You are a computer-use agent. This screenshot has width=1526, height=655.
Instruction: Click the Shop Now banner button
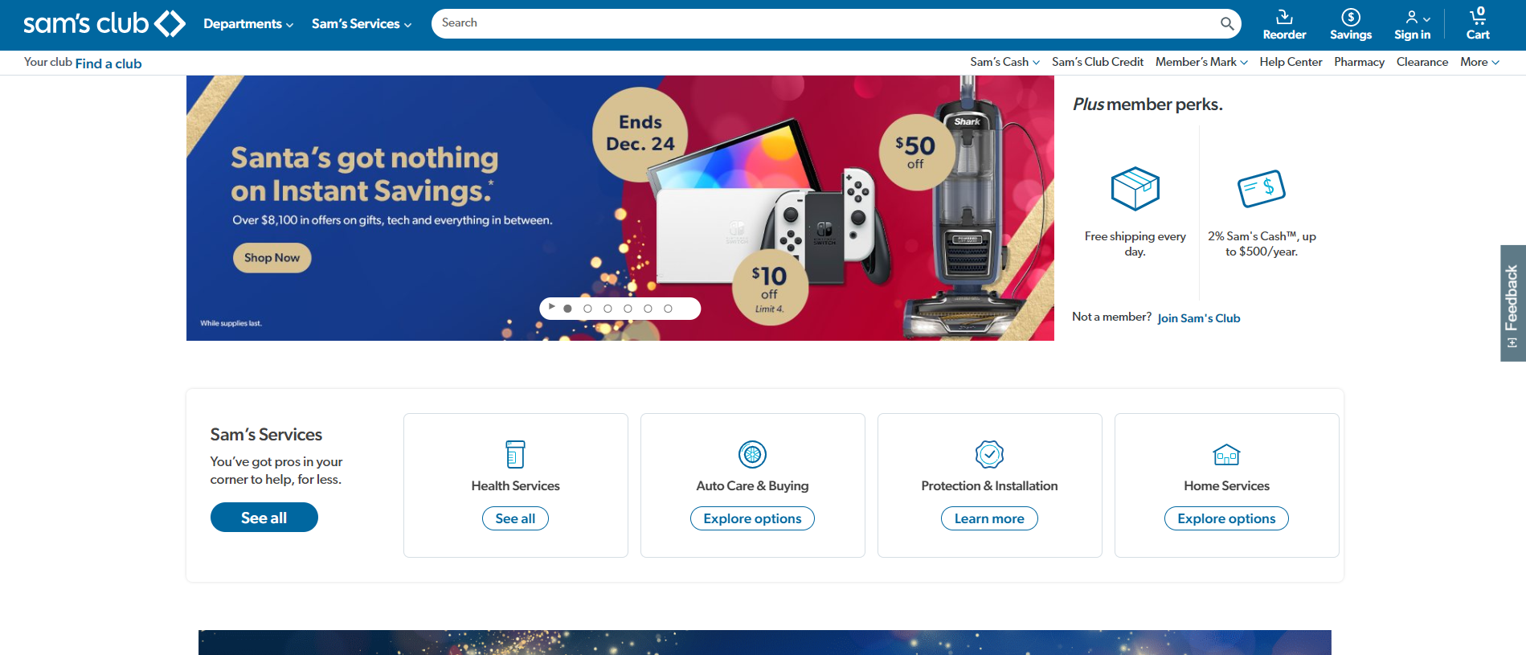[x=272, y=258]
